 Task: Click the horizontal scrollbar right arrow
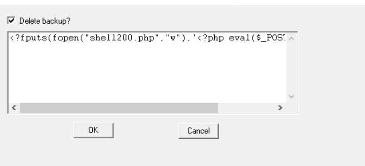click(x=280, y=108)
